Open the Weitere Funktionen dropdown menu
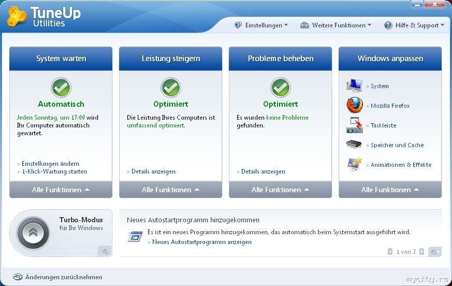 coord(342,25)
